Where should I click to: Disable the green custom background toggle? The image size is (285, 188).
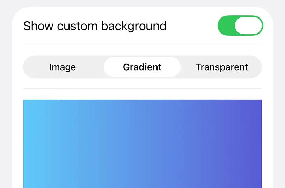(240, 26)
